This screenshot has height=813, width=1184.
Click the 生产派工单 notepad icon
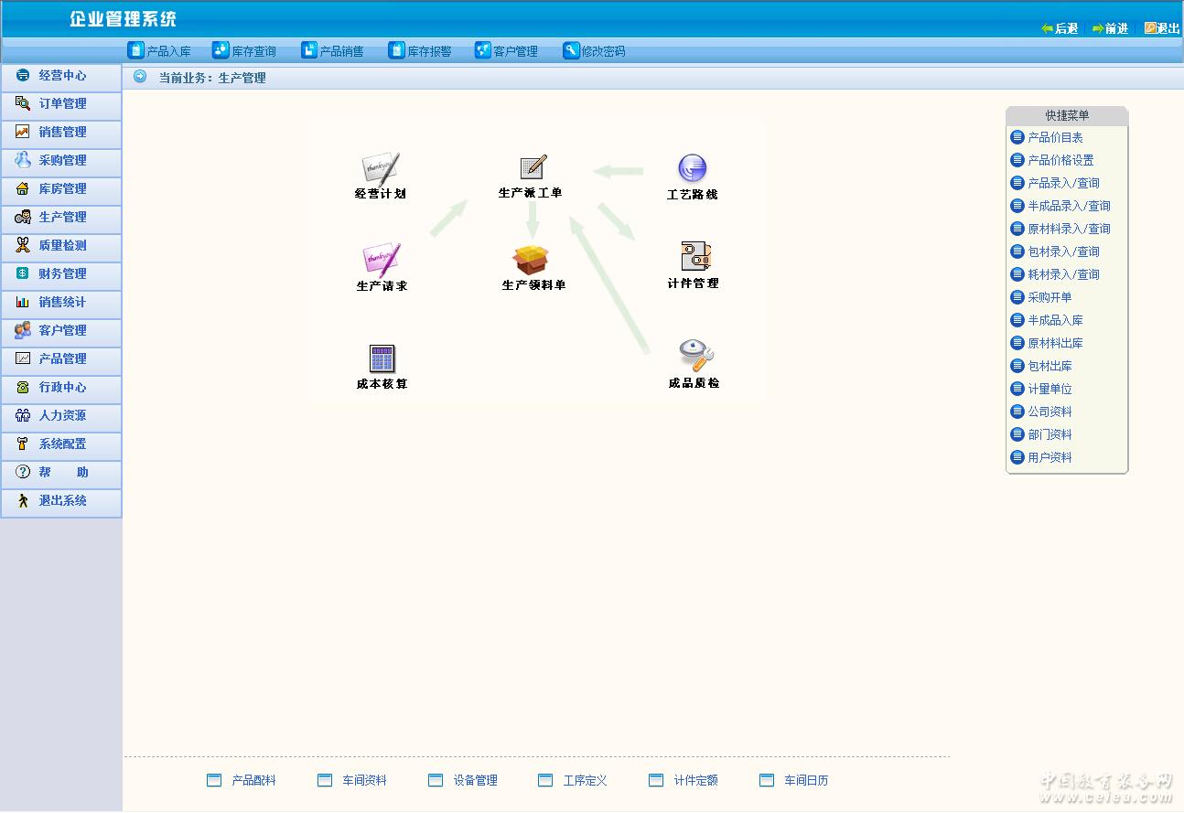[533, 168]
